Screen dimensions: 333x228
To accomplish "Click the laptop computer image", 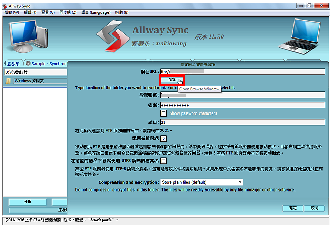I will (x=300, y=36).
